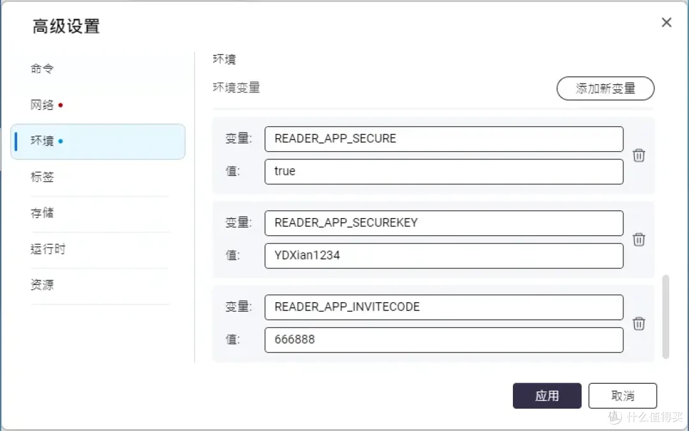
Task: Click the environment list vertical scrollbar
Action: click(665, 317)
